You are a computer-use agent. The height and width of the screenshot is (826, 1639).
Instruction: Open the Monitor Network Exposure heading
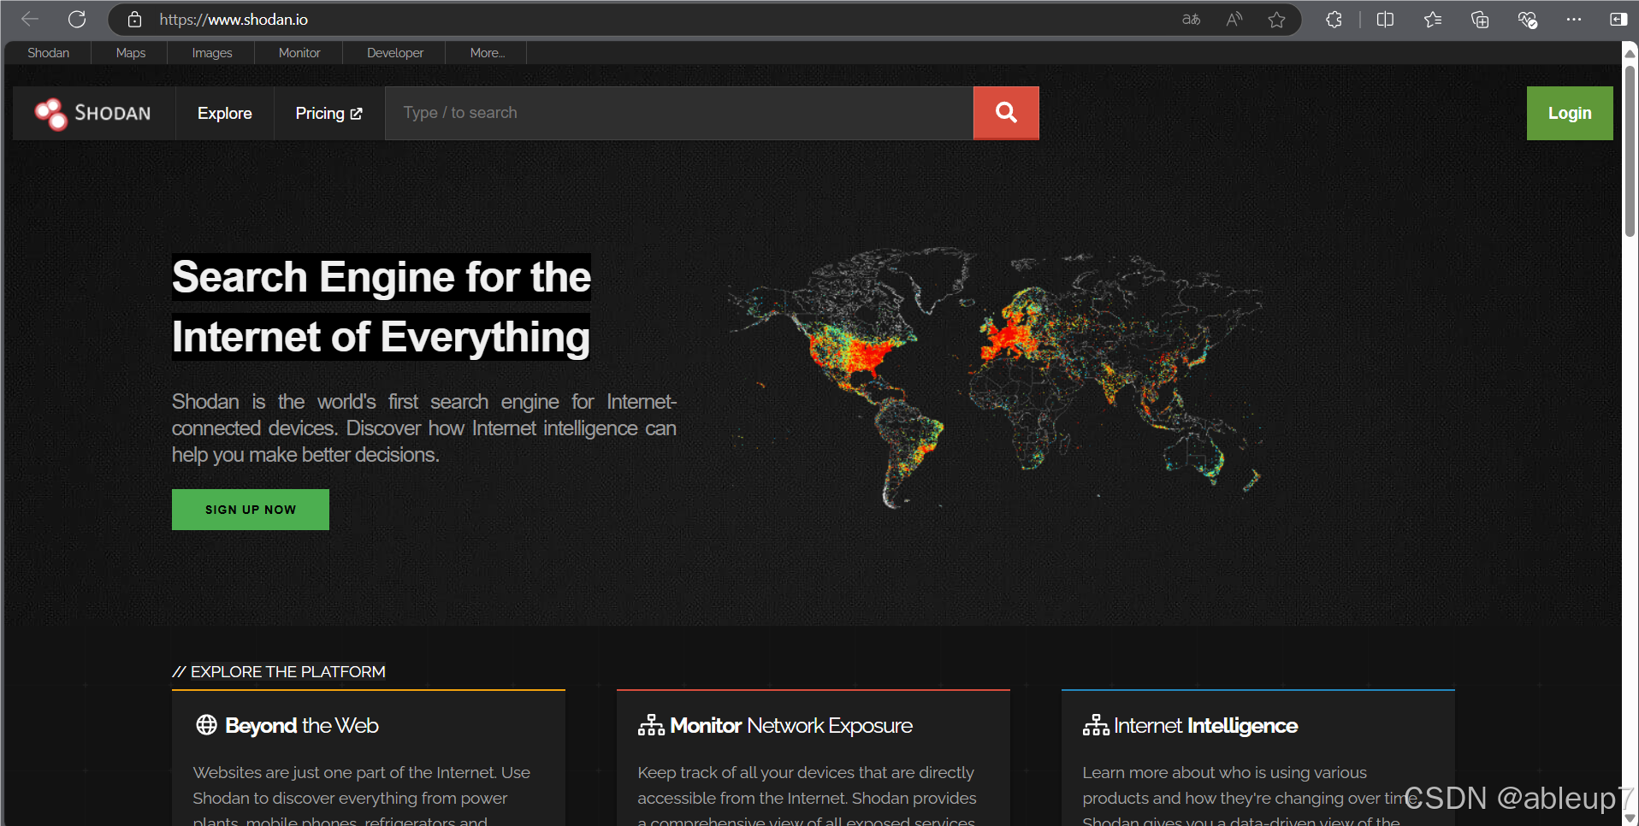tap(791, 725)
